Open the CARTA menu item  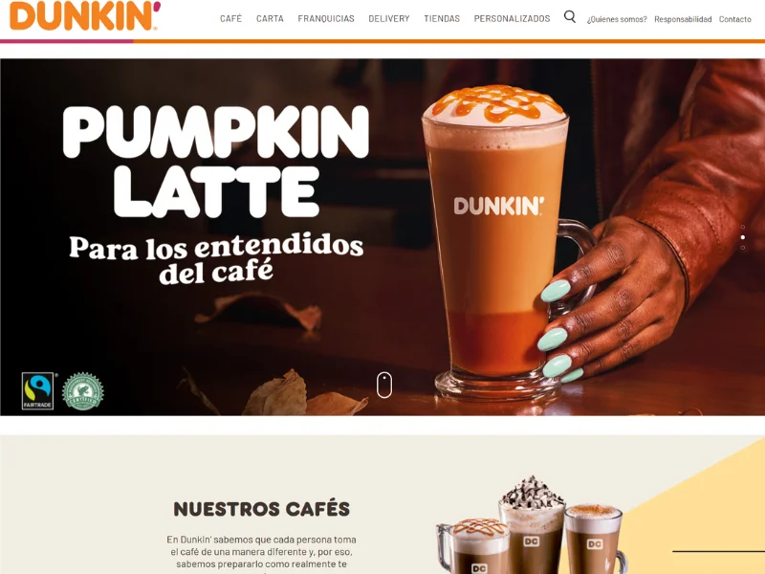click(x=270, y=18)
